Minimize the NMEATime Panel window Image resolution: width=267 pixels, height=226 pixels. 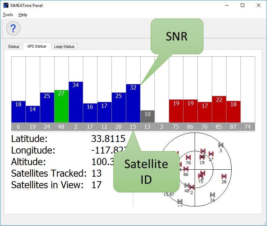tap(227, 6)
